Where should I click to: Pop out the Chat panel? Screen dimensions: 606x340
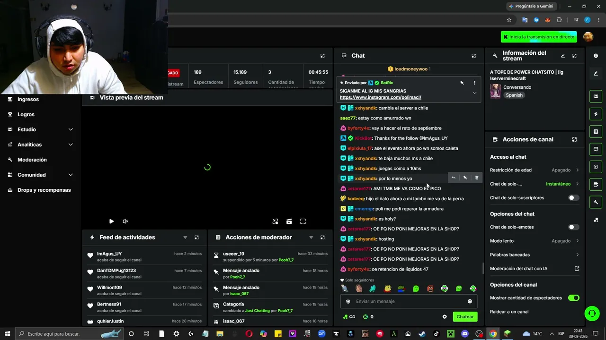point(473,56)
